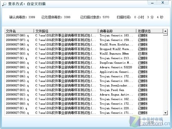Minimize the scan result window
The image size is (172, 129).
pyautogui.click(x=152, y=3)
